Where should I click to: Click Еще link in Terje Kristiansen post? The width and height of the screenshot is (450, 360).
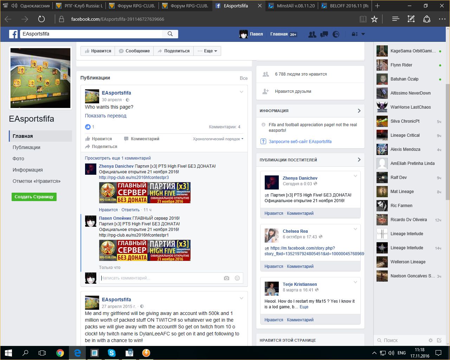304,307
